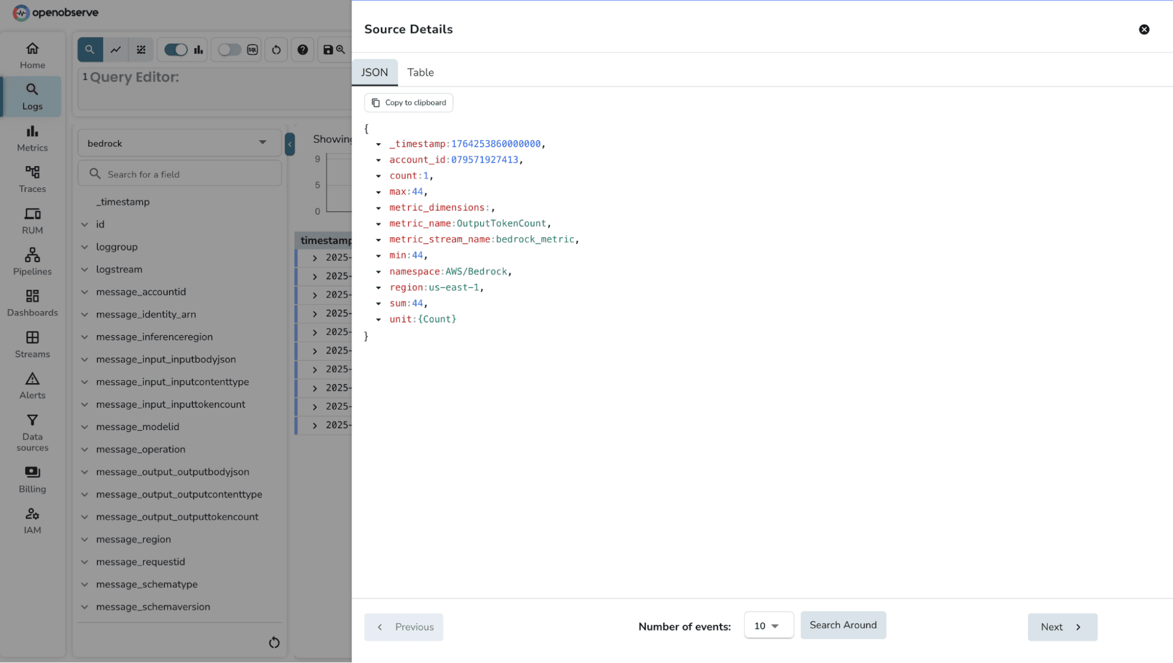The image size is (1173, 663).
Task: Click the toolbar refresh icon
Action: [x=276, y=50]
